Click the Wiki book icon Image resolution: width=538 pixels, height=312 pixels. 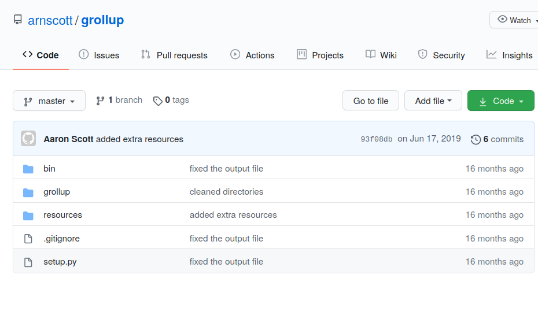[370, 54]
